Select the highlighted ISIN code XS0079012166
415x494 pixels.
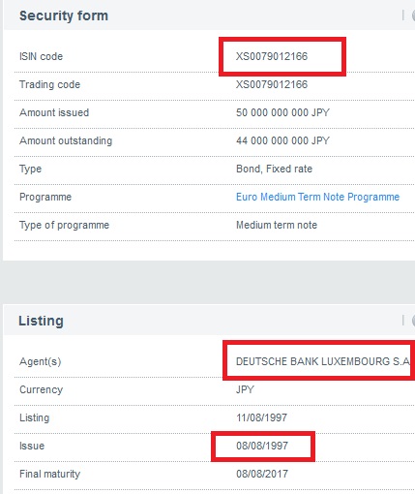pyautogui.click(x=272, y=56)
